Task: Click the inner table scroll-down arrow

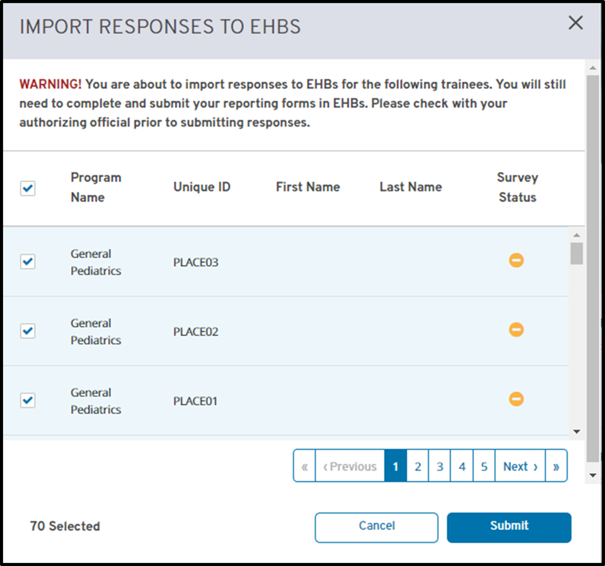Action: (576, 432)
